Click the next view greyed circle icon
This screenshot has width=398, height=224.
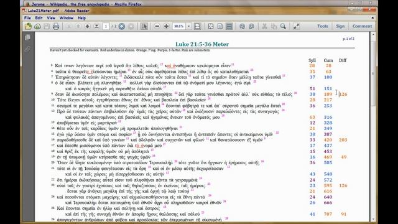131,26
